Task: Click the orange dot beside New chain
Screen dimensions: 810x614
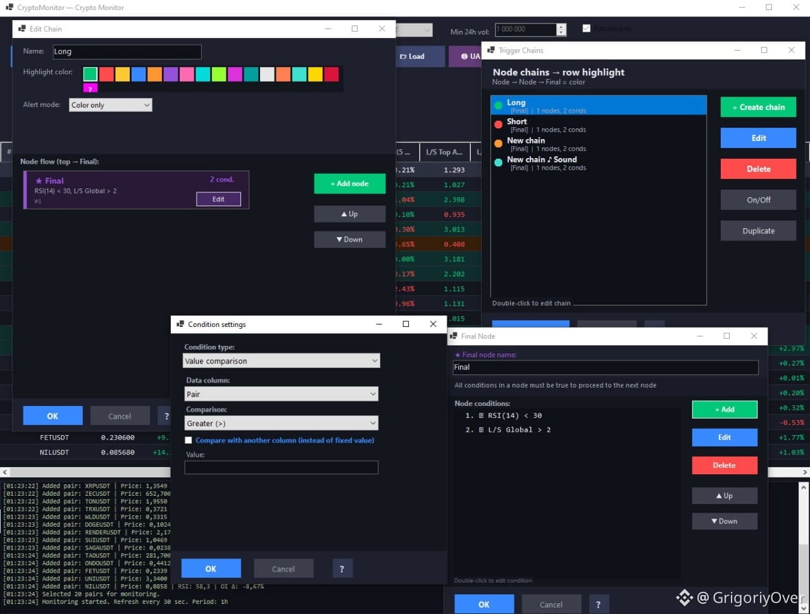Action: (x=499, y=144)
